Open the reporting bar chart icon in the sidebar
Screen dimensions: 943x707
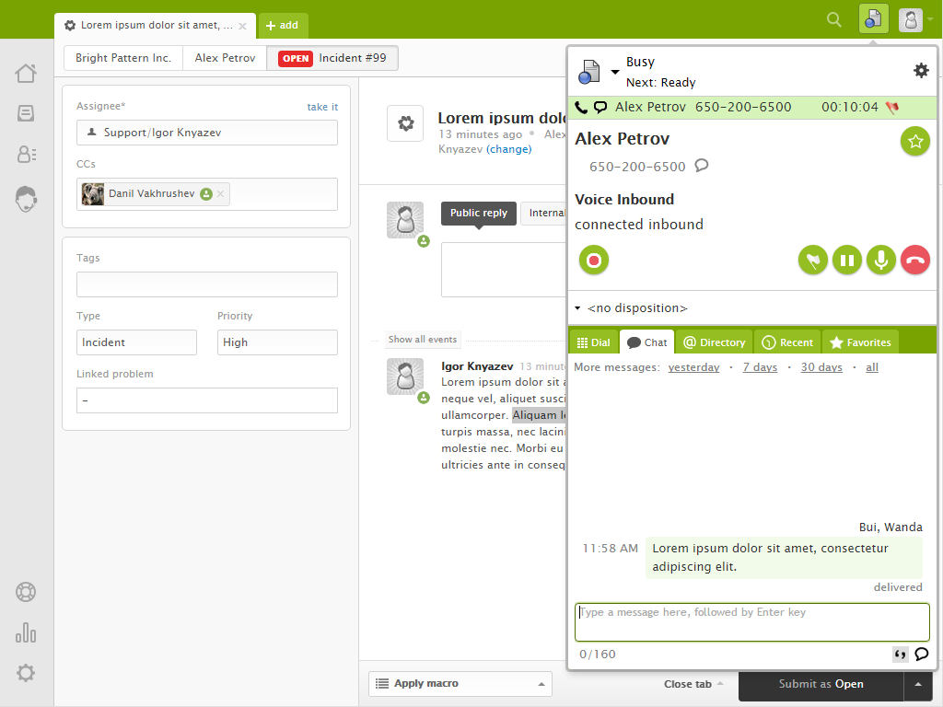point(26,632)
